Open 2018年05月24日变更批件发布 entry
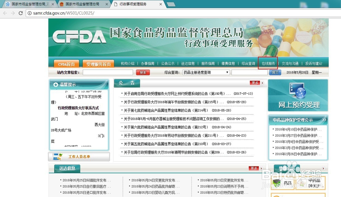Image resolution: width=341 pixels, height=197 pixels. tap(155, 180)
